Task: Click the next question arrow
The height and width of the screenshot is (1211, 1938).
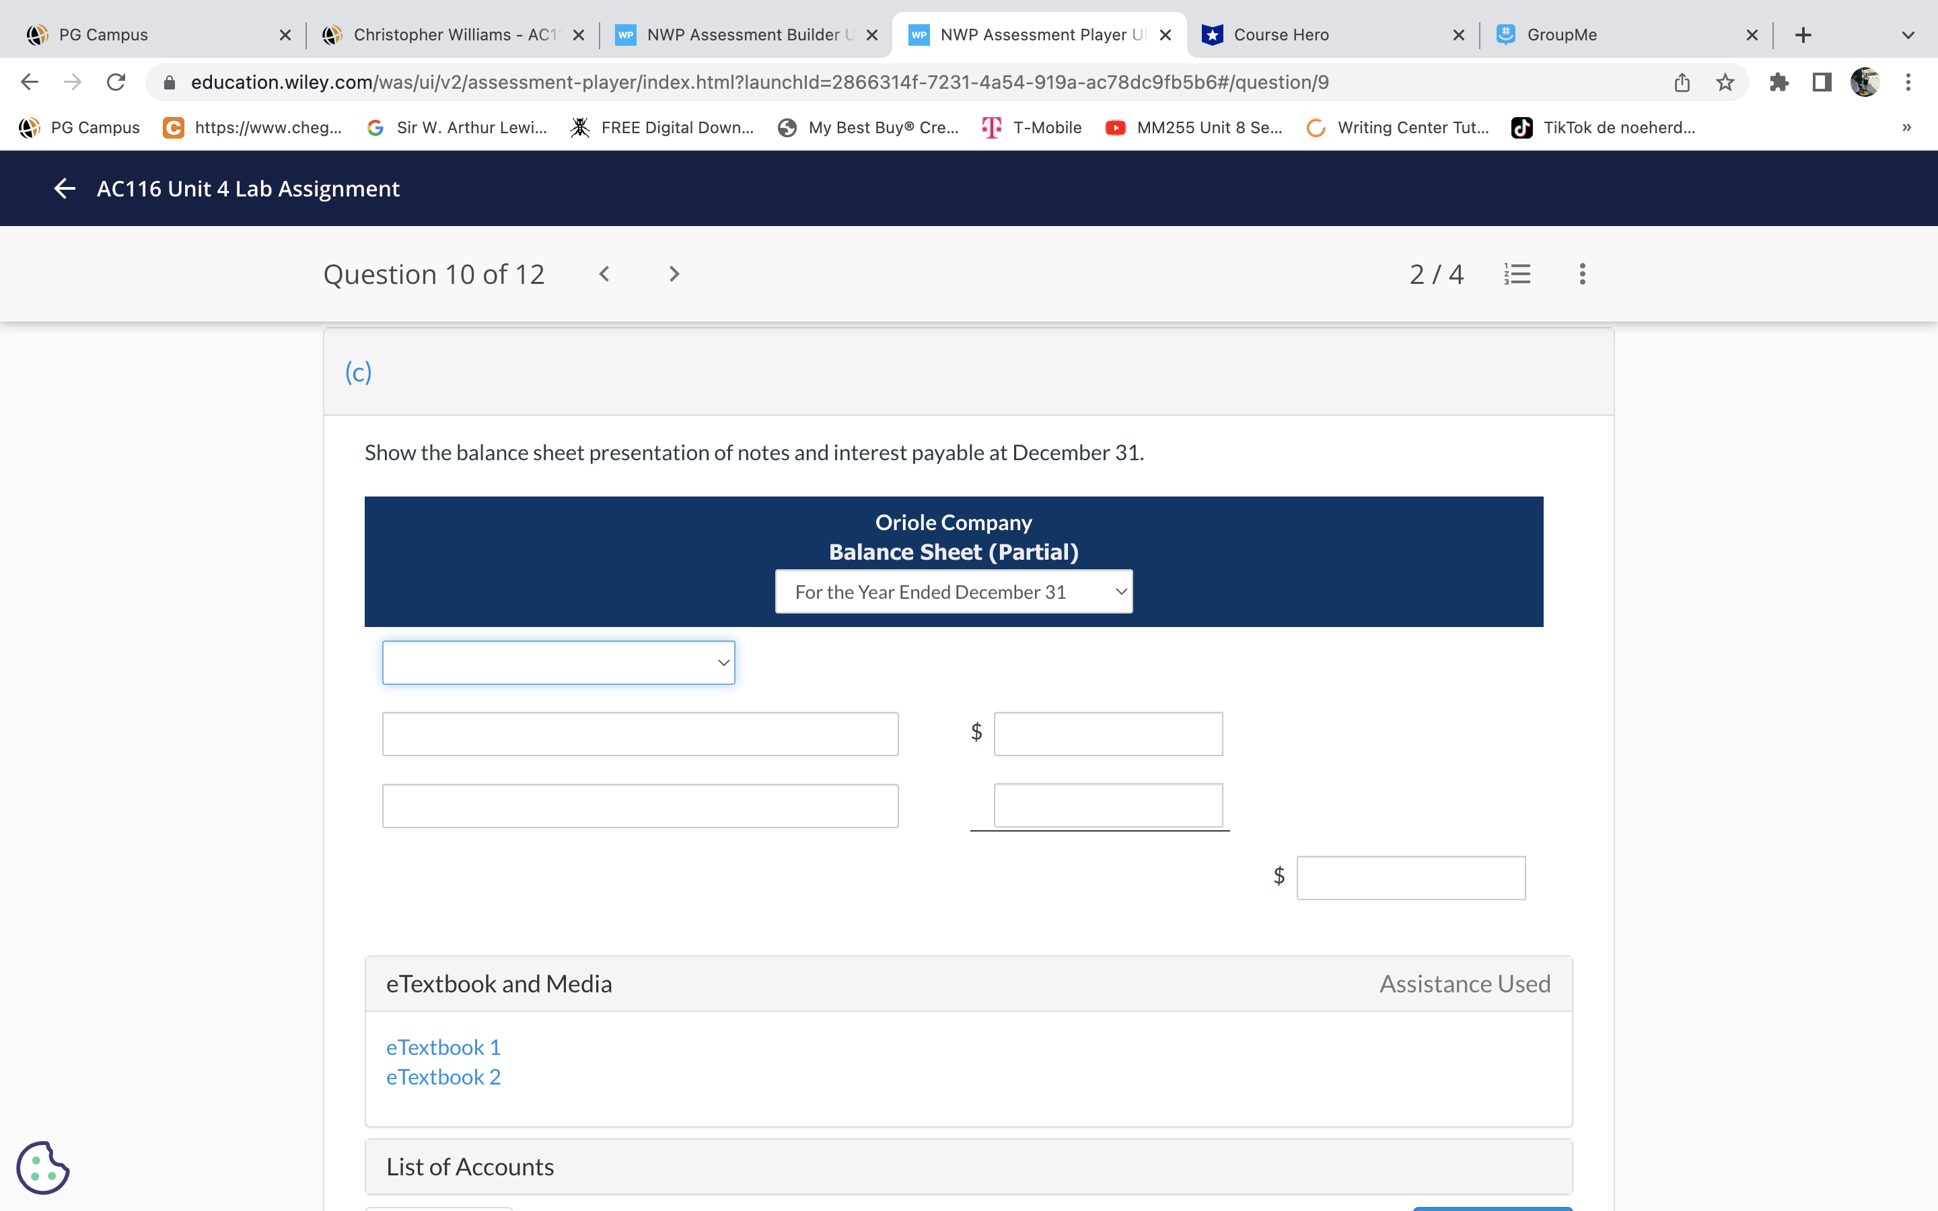Action: tap(674, 273)
